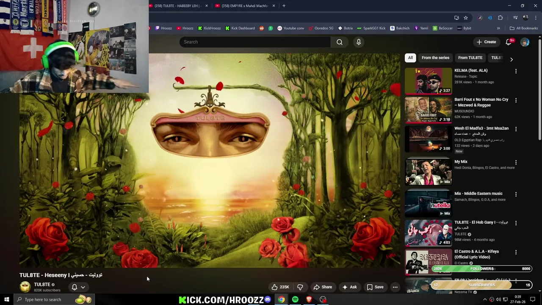
Task: Open media control icon in Chrome toolbar
Action: point(515,18)
